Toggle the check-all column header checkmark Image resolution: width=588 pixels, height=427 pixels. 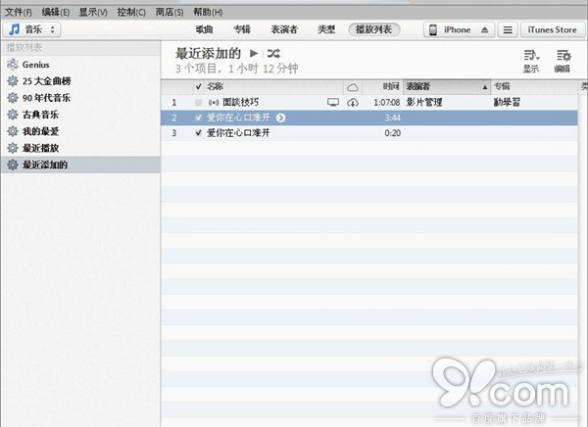(198, 87)
